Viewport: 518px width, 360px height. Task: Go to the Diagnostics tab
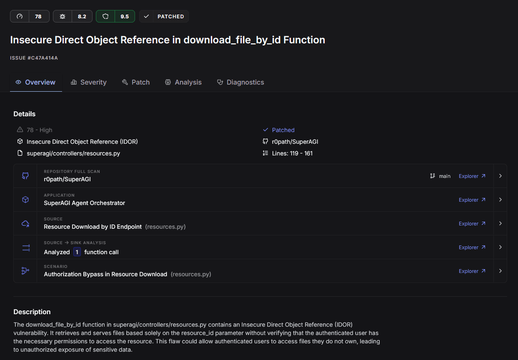(x=240, y=82)
